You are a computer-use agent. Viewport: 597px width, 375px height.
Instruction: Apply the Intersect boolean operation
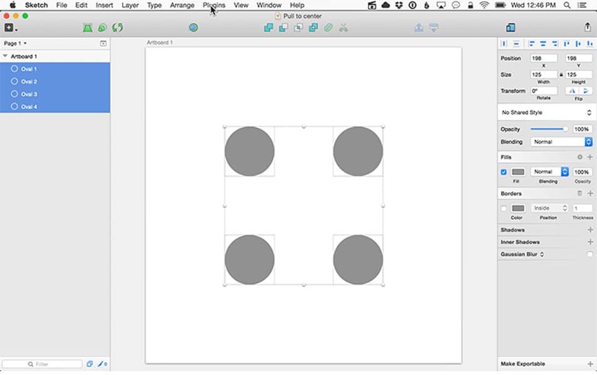298,27
